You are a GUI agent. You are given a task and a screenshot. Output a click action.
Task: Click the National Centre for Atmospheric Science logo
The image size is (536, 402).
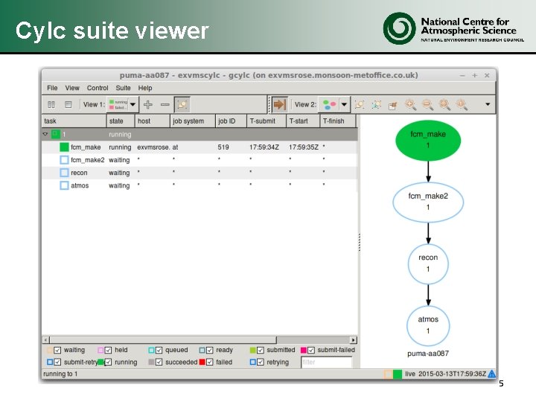453,29
